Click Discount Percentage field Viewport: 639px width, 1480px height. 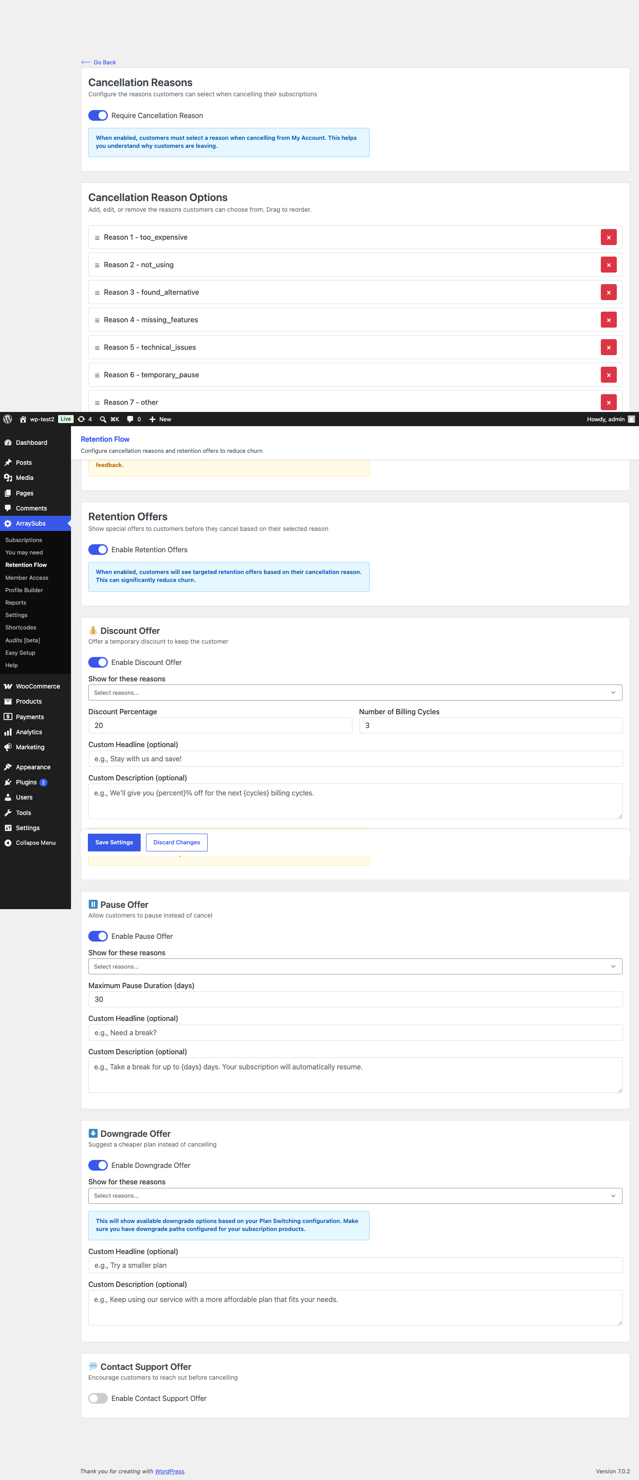point(221,726)
